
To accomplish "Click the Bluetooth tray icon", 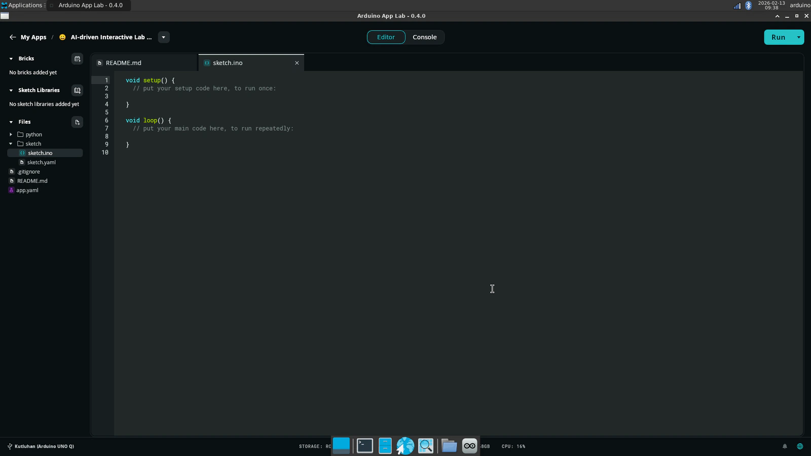I will tap(748, 6).
